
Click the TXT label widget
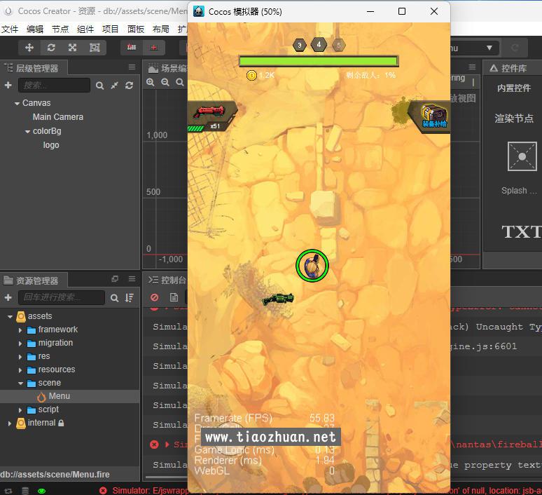click(x=521, y=231)
